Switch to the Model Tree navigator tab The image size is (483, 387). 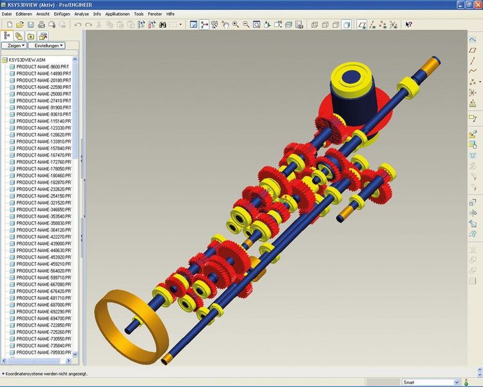[x=6, y=36]
